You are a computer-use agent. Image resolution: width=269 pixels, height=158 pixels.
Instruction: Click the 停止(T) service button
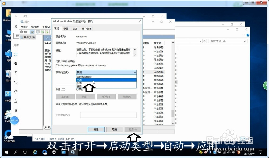(x=86, y=97)
